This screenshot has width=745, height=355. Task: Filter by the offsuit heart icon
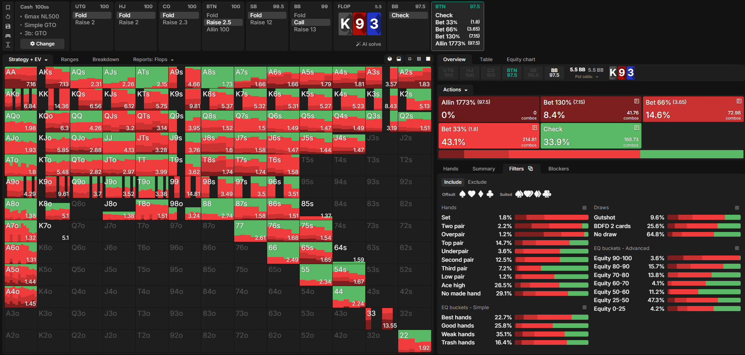tap(472, 194)
